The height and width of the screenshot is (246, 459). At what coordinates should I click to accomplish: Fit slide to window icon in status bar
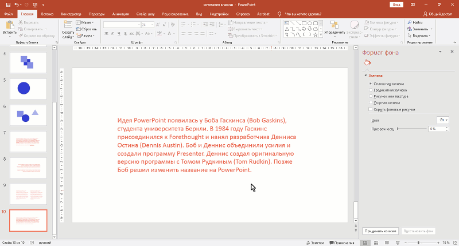[x=455, y=243]
